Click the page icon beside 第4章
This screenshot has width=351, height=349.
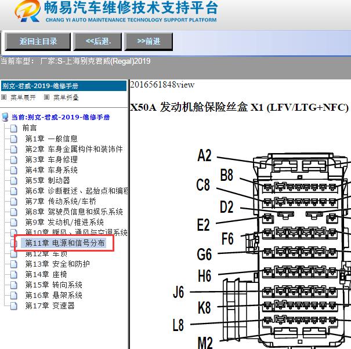[x=14, y=170]
